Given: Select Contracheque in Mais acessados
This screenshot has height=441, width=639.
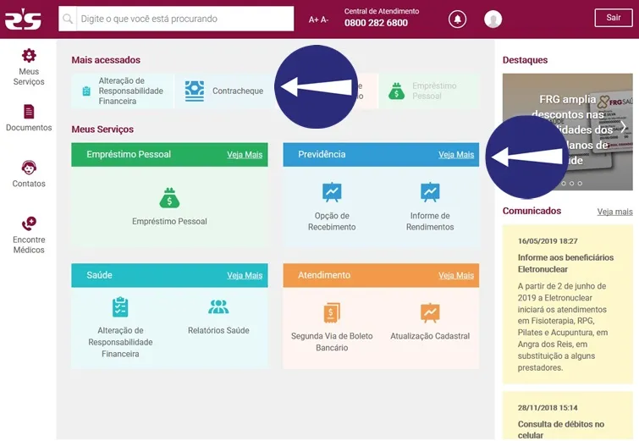Looking at the screenshot, I should (x=225, y=91).
